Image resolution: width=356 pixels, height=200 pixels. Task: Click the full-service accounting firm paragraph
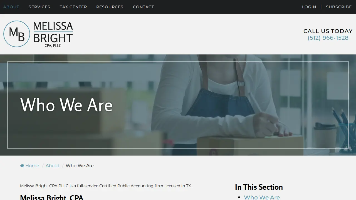(106, 186)
